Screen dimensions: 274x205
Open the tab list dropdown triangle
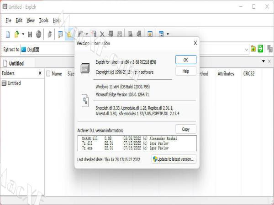(263, 61)
